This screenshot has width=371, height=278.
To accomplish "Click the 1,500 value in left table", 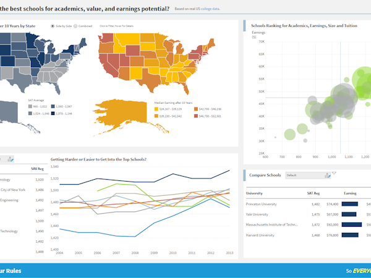I will 40,221.
